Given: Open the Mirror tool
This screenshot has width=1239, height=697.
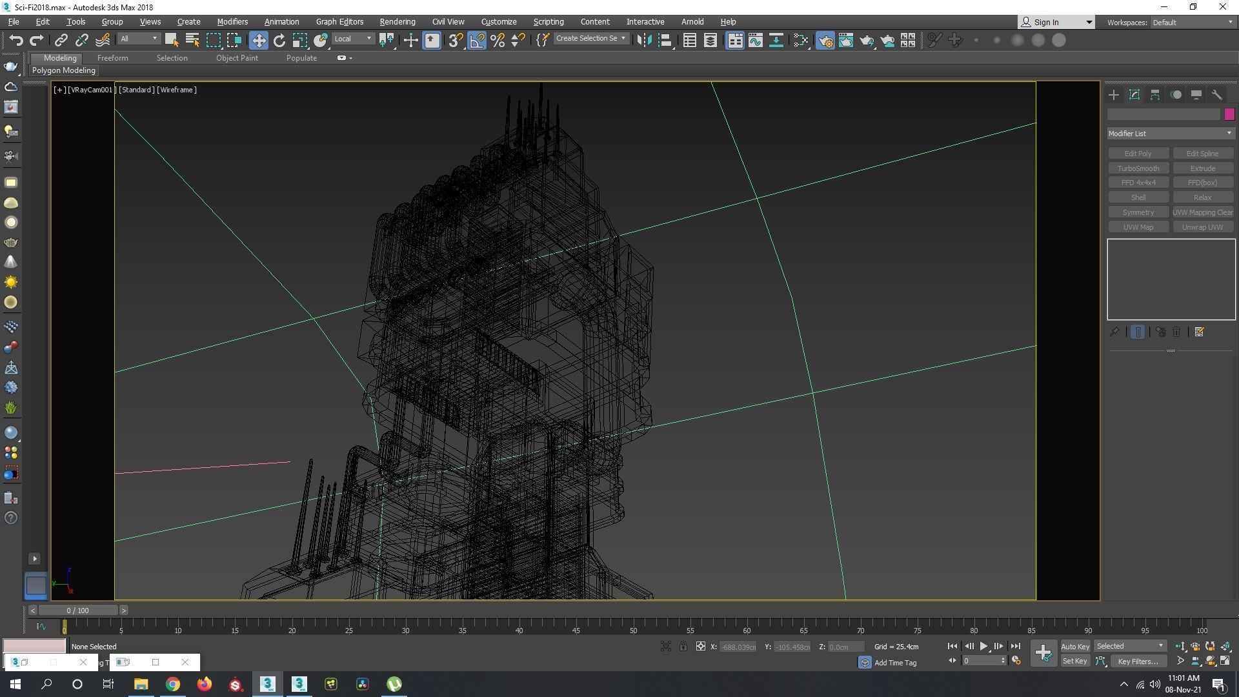Looking at the screenshot, I should point(643,41).
